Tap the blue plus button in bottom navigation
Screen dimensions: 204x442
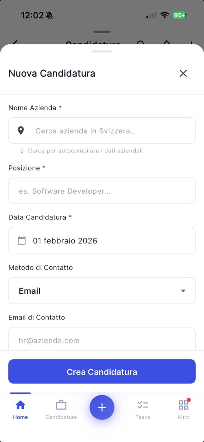[x=102, y=407]
